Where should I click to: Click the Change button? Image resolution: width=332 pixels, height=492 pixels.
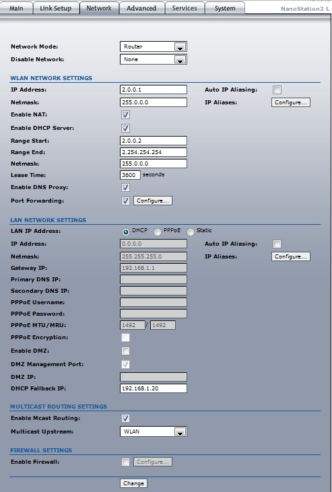point(133,483)
